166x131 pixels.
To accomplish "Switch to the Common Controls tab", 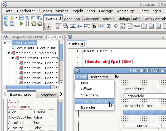I will click(99, 19).
